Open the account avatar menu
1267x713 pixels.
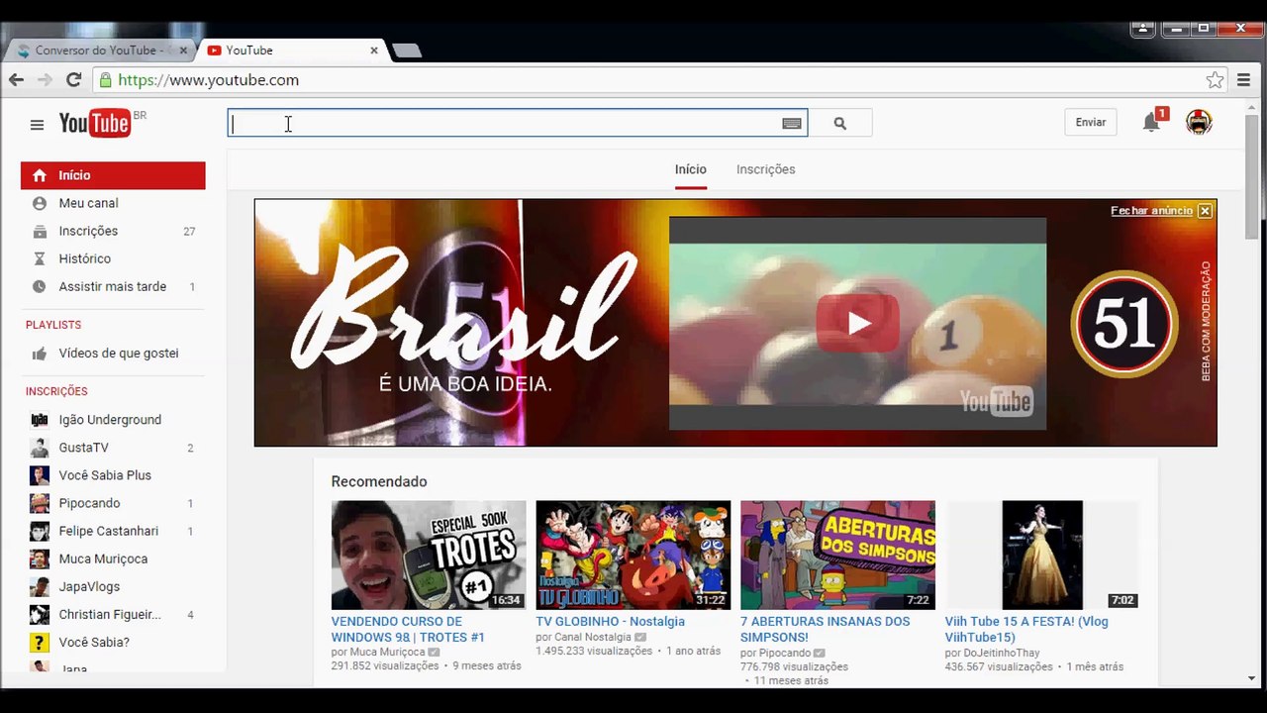click(1199, 123)
